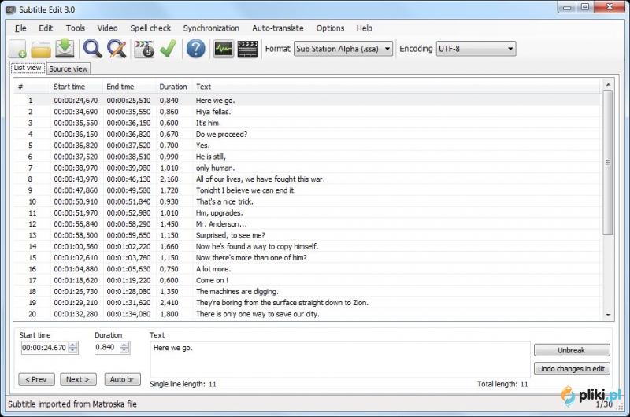Switch to the Source view tab
The image size is (630, 417).
click(69, 68)
